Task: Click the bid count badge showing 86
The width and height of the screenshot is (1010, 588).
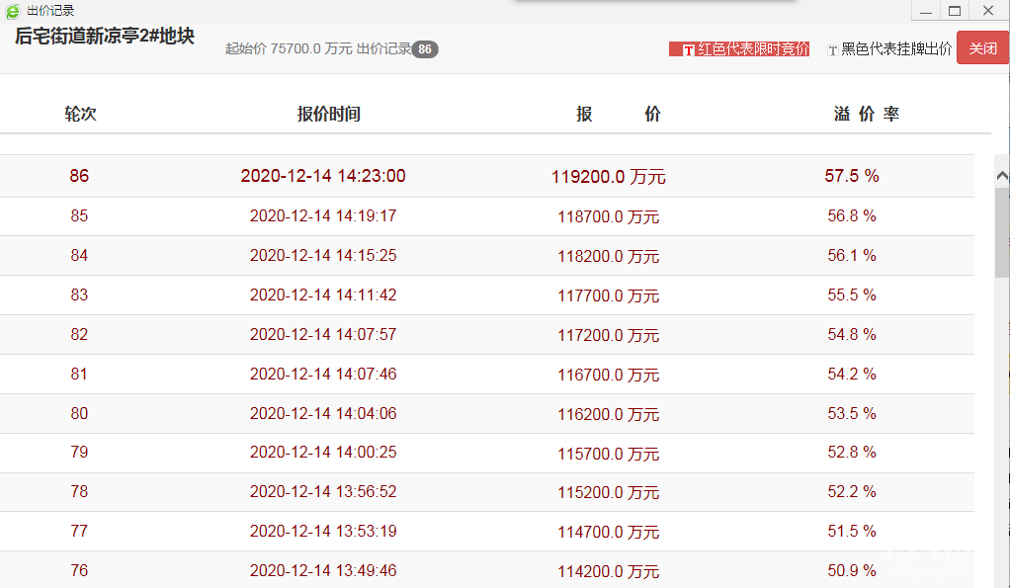Action: (425, 49)
